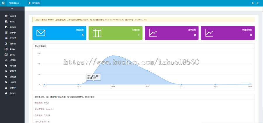Screen dimensions: 263x123
Task: Click the 管理员总数 label text
Action: point(247,30)
